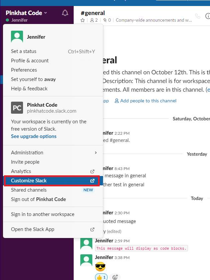The height and width of the screenshot is (280, 210).
Task: Click Jennifer's name in the sidebar header
Action: 19,20
